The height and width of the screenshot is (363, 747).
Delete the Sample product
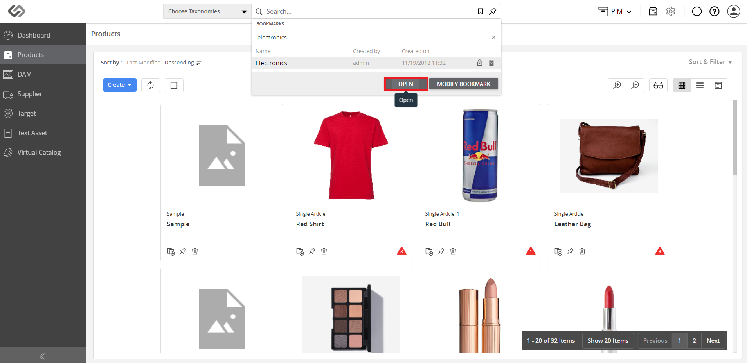(x=195, y=251)
